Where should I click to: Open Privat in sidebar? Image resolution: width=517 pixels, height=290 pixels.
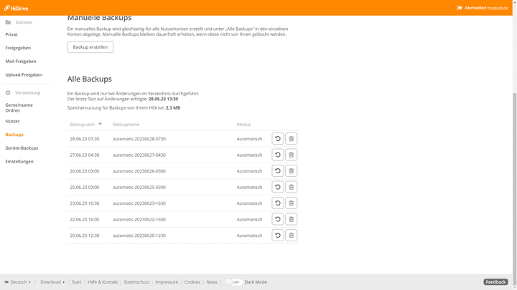click(x=11, y=34)
